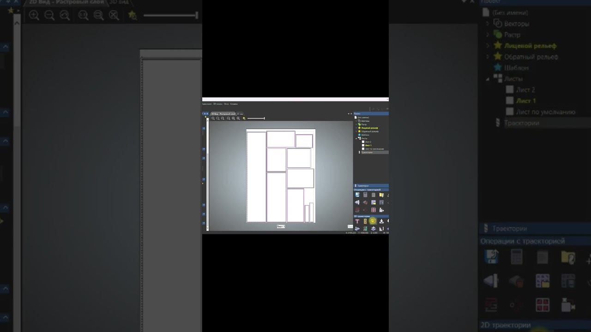Click the highlighted yellow-green 2D toolpath icon

click(x=373, y=221)
